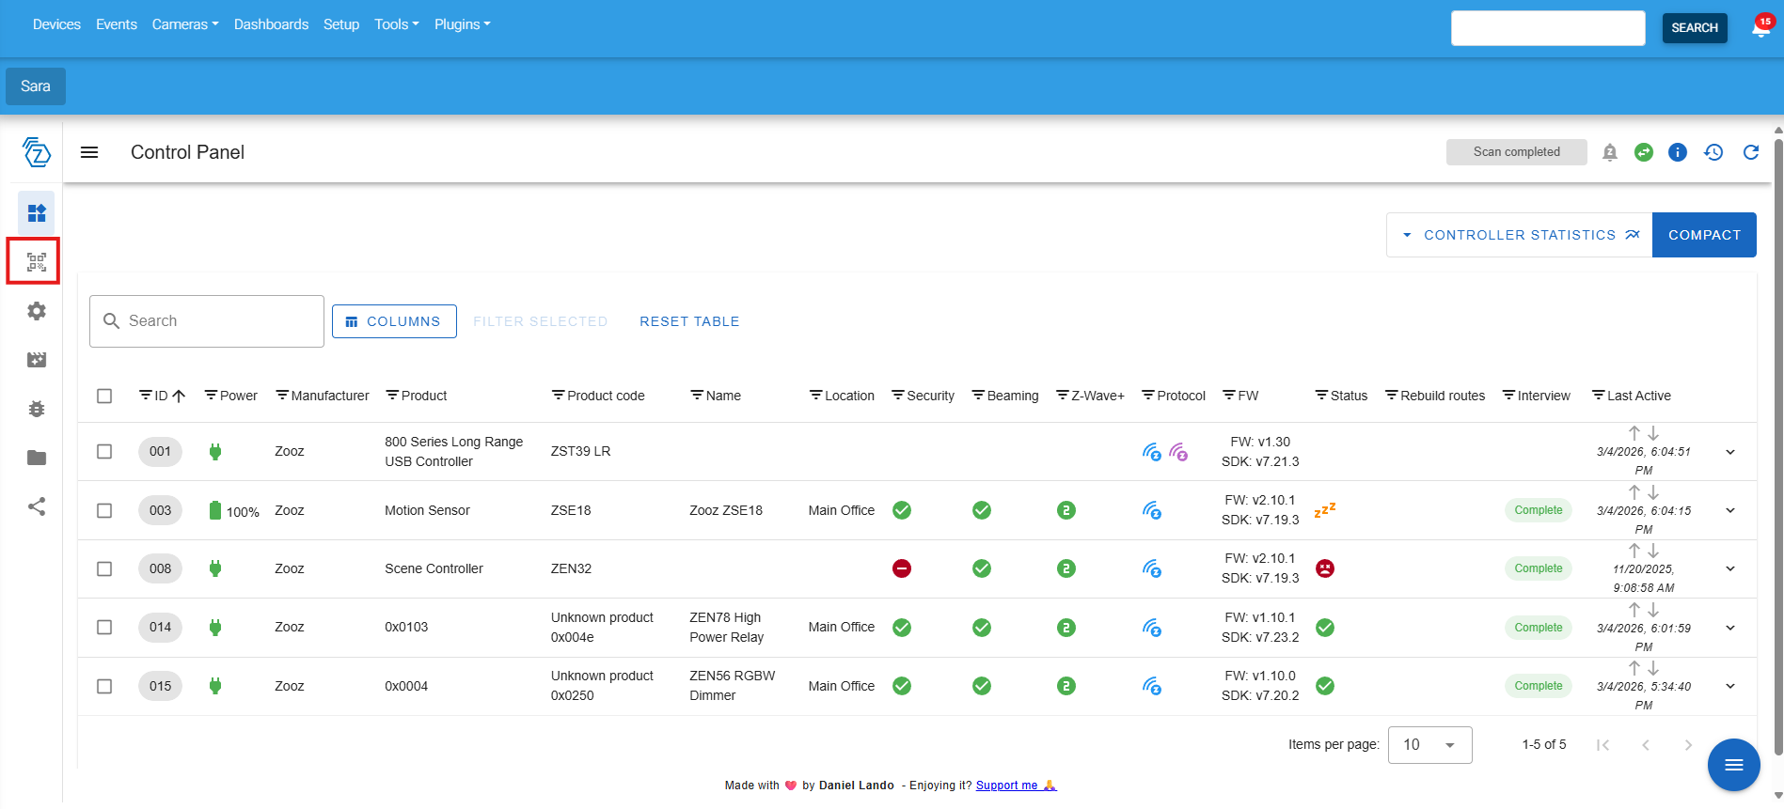Open the Scenes icon in sidebar

tap(36, 360)
